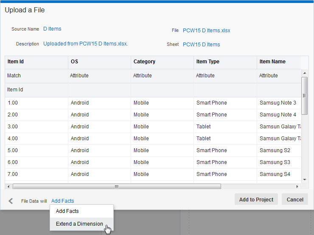Click Add to Project button
This screenshot has width=314, height=235.
click(256, 199)
